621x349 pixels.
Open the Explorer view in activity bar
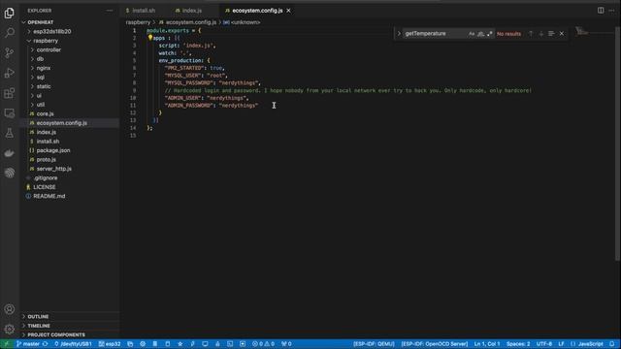[x=9, y=13]
